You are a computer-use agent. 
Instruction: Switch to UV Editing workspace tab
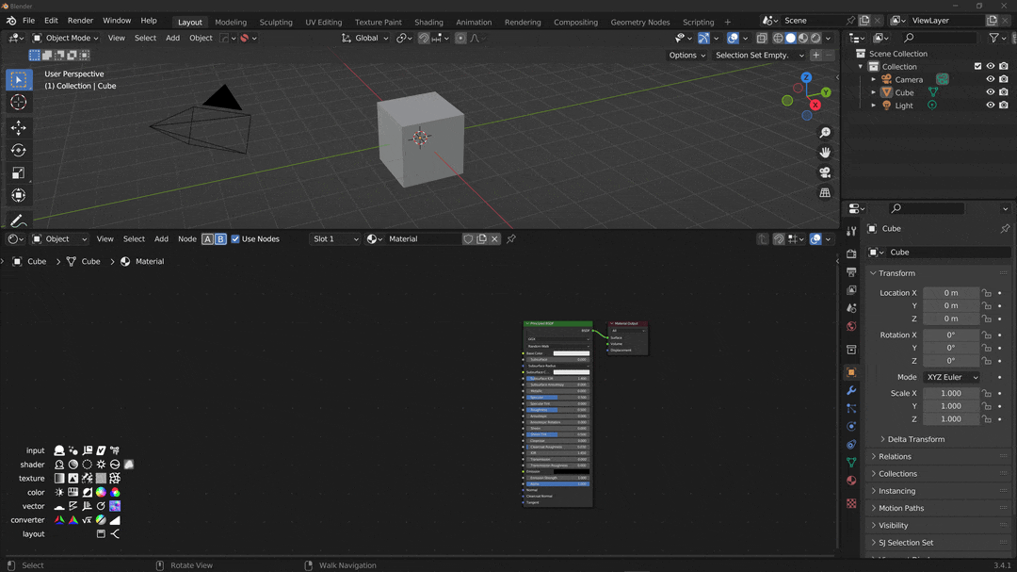pyautogui.click(x=324, y=22)
